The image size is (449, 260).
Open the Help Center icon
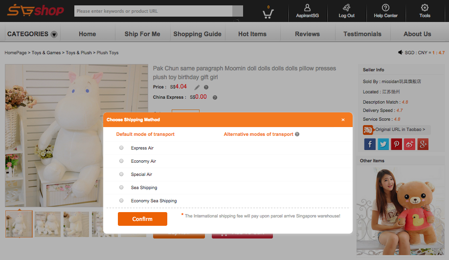[x=385, y=8]
